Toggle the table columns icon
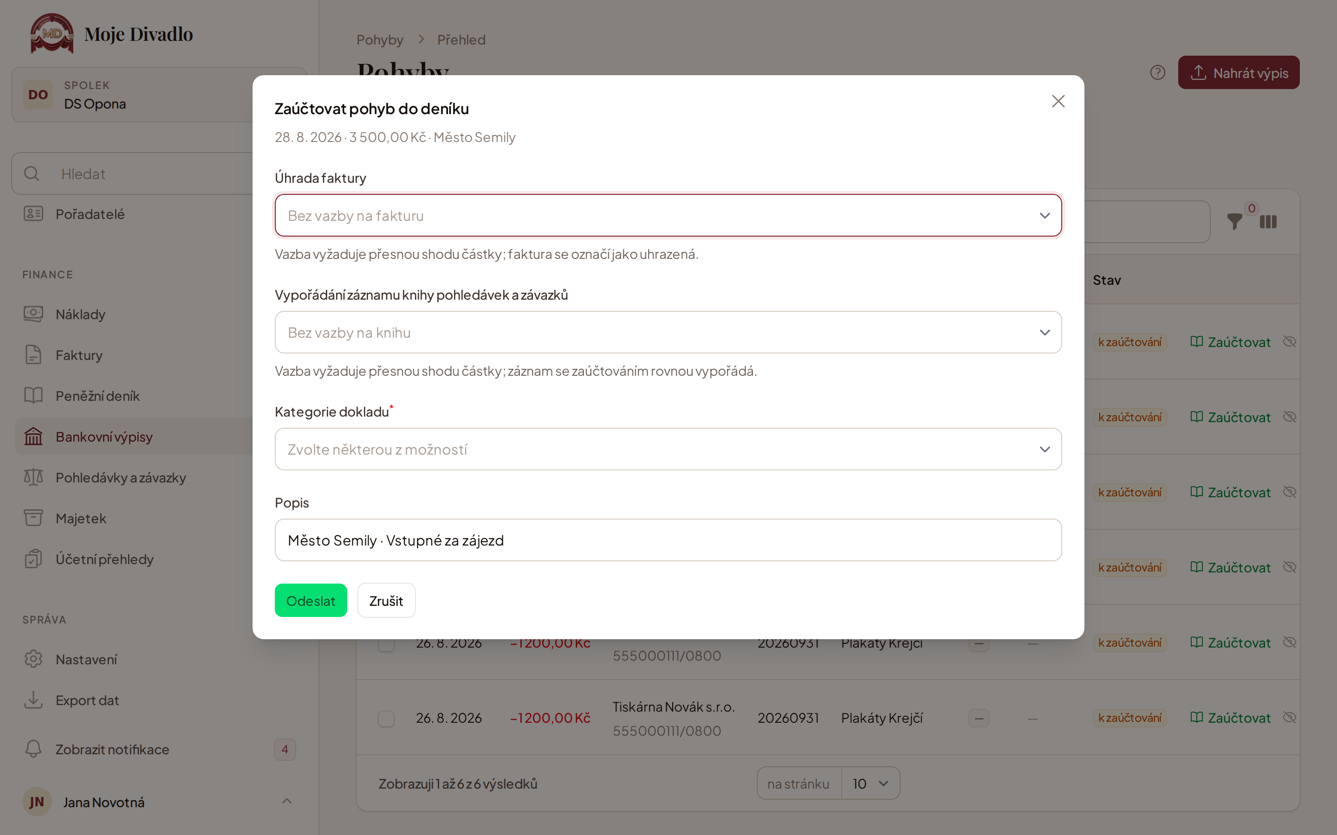1337x835 pixels. pos(1268,222)
